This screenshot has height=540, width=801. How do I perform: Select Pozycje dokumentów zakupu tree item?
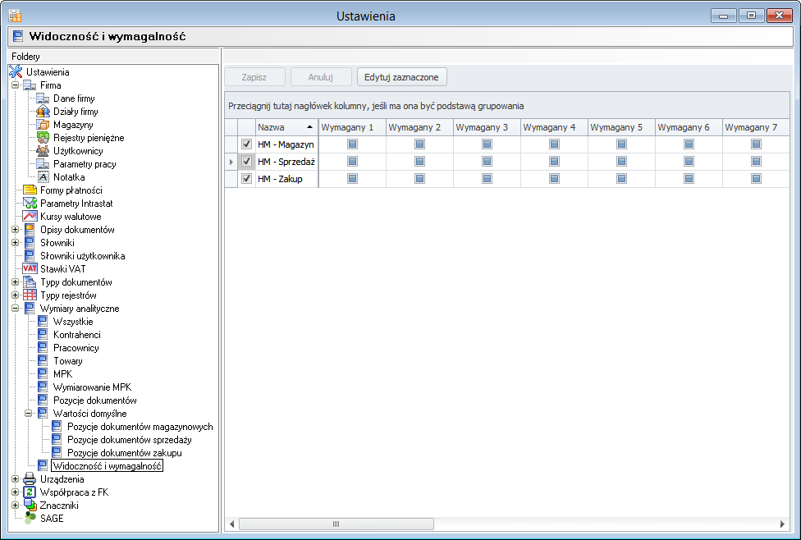(125, 453)
